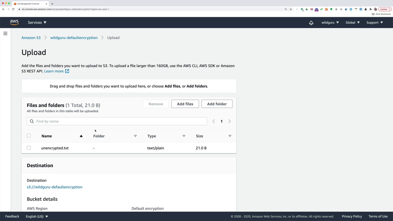Click the Destination section heading
Image resolution: width=393 pixels, height=221 pixels.
click(x=40, y=165)
